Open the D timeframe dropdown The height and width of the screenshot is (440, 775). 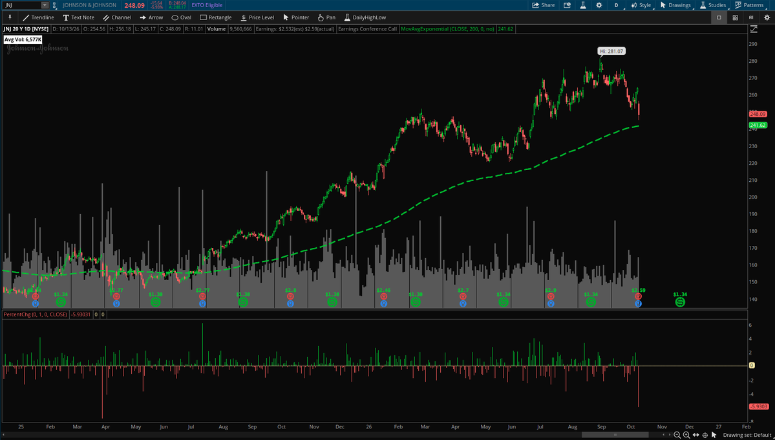point(617,5)
